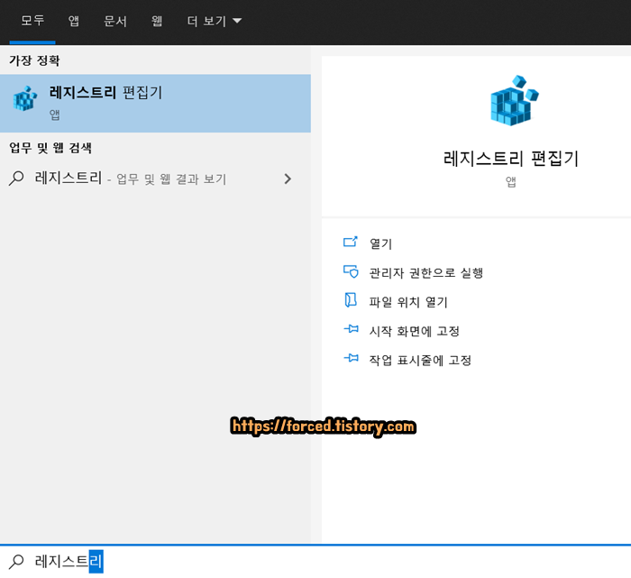
Task: Choose 시작 화면에 고정
Action: click(414, 331)
